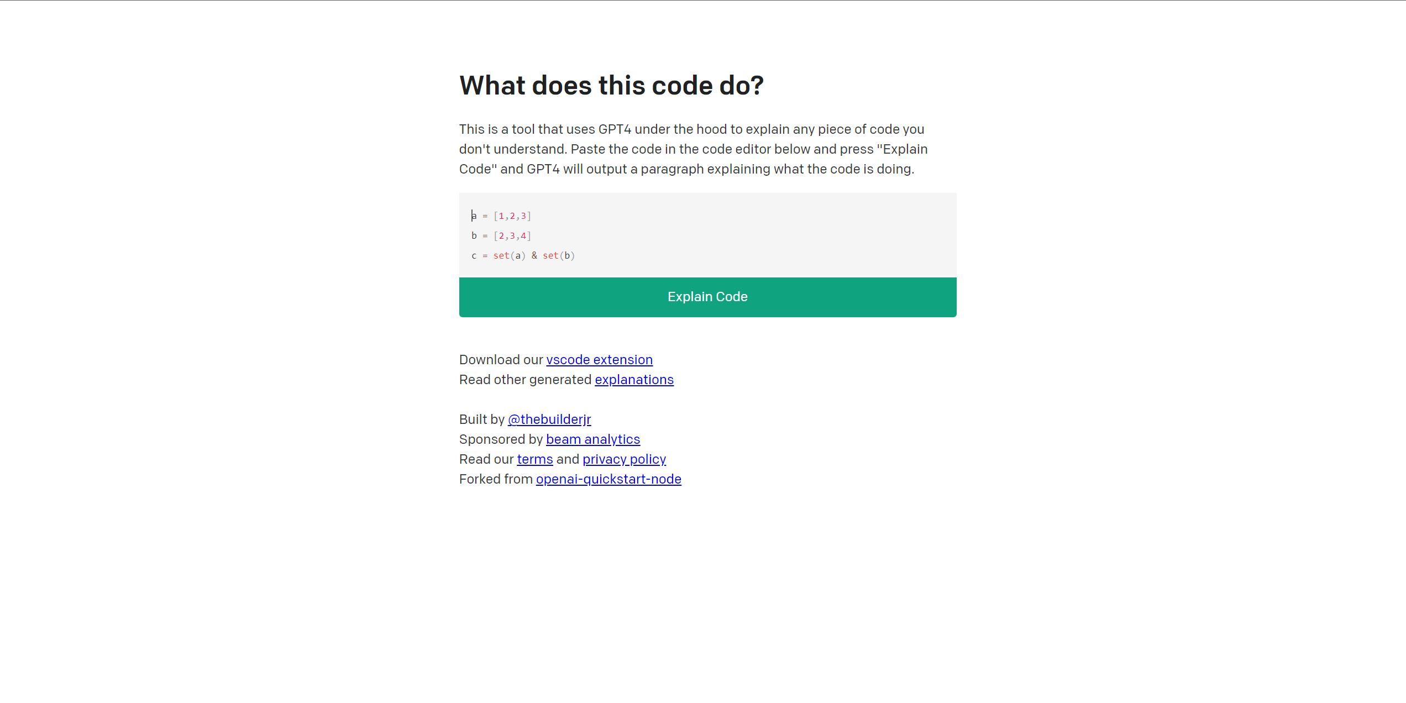Open the explanations link

pyautogui.click(x=633, y=380)
